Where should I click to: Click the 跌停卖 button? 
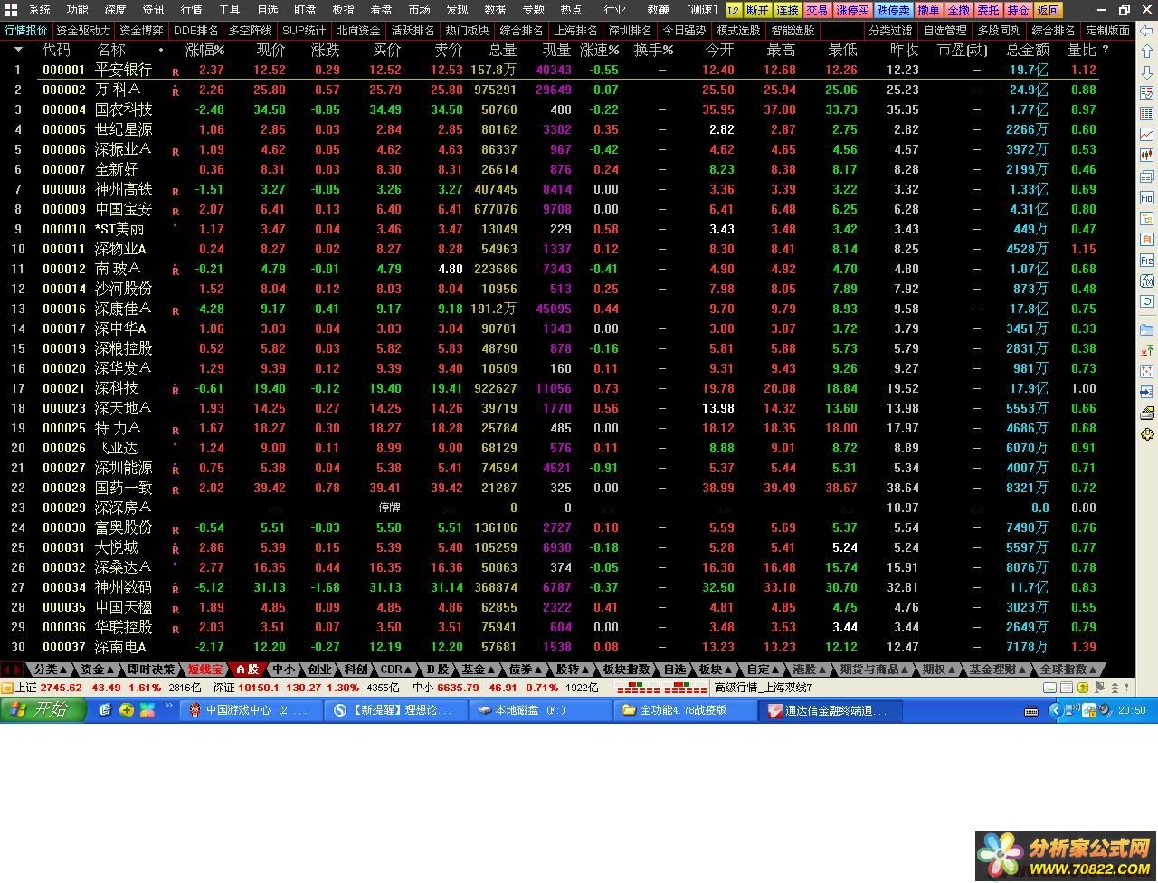pyautogui.click(x=893, y=10)
